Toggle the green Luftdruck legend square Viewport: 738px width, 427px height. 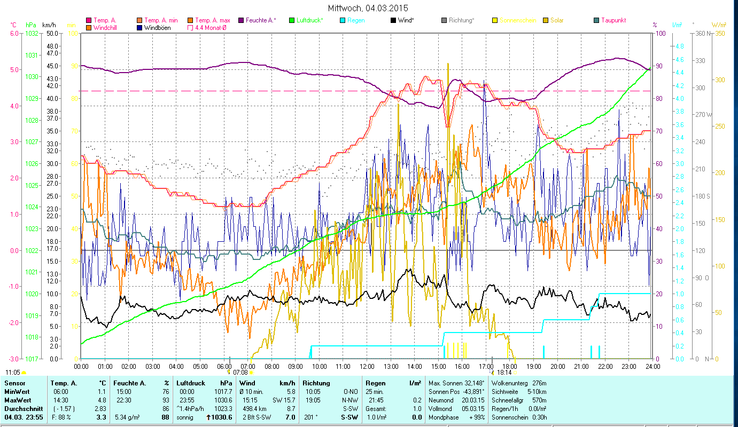292,20
